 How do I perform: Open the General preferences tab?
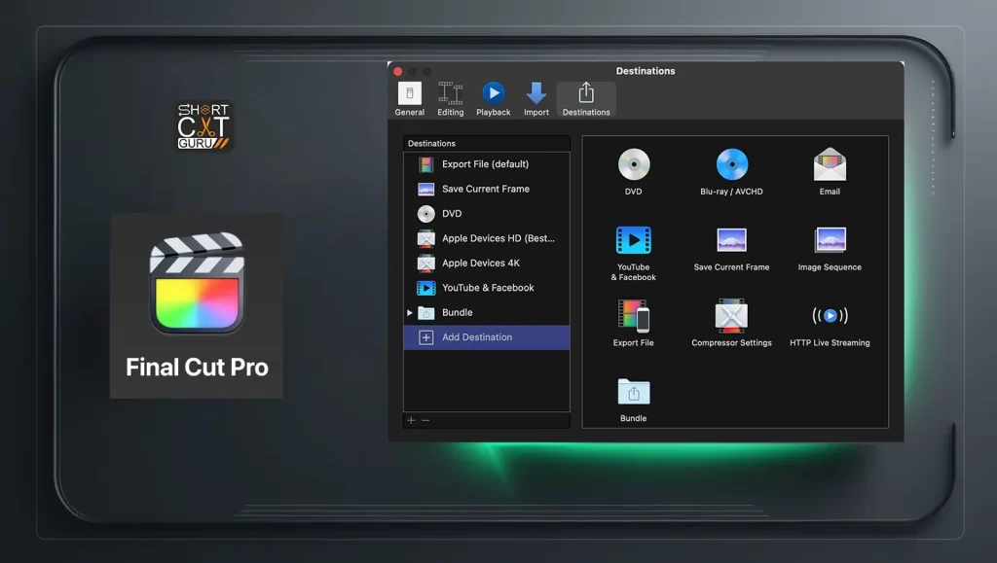pos(410,99)
